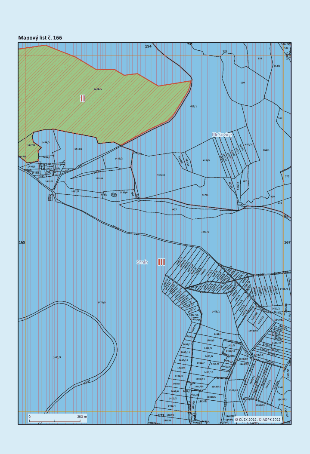Click the neighbouring sheet number 165
Screen dimensions: 310x454
[x=22, y=242]
